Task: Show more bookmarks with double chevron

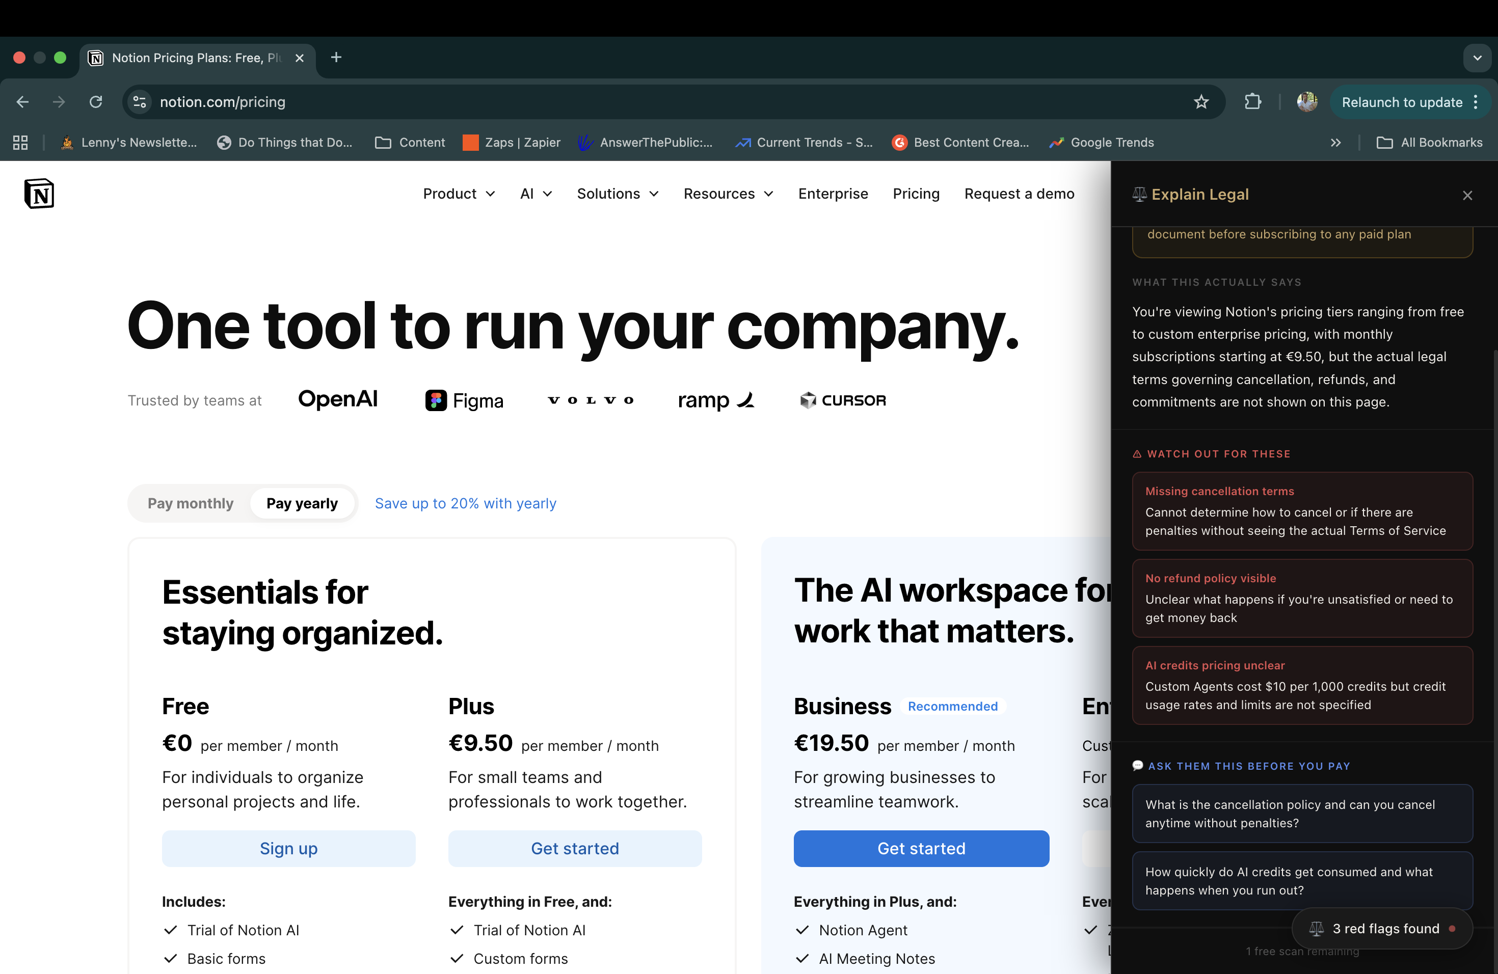Action: click(x=1335, y=143)
